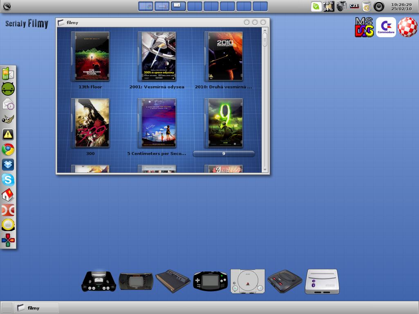This screenshot has height=314, width=419.
Task: Click the yellow warning triangle icon
Action: (8, 134)
